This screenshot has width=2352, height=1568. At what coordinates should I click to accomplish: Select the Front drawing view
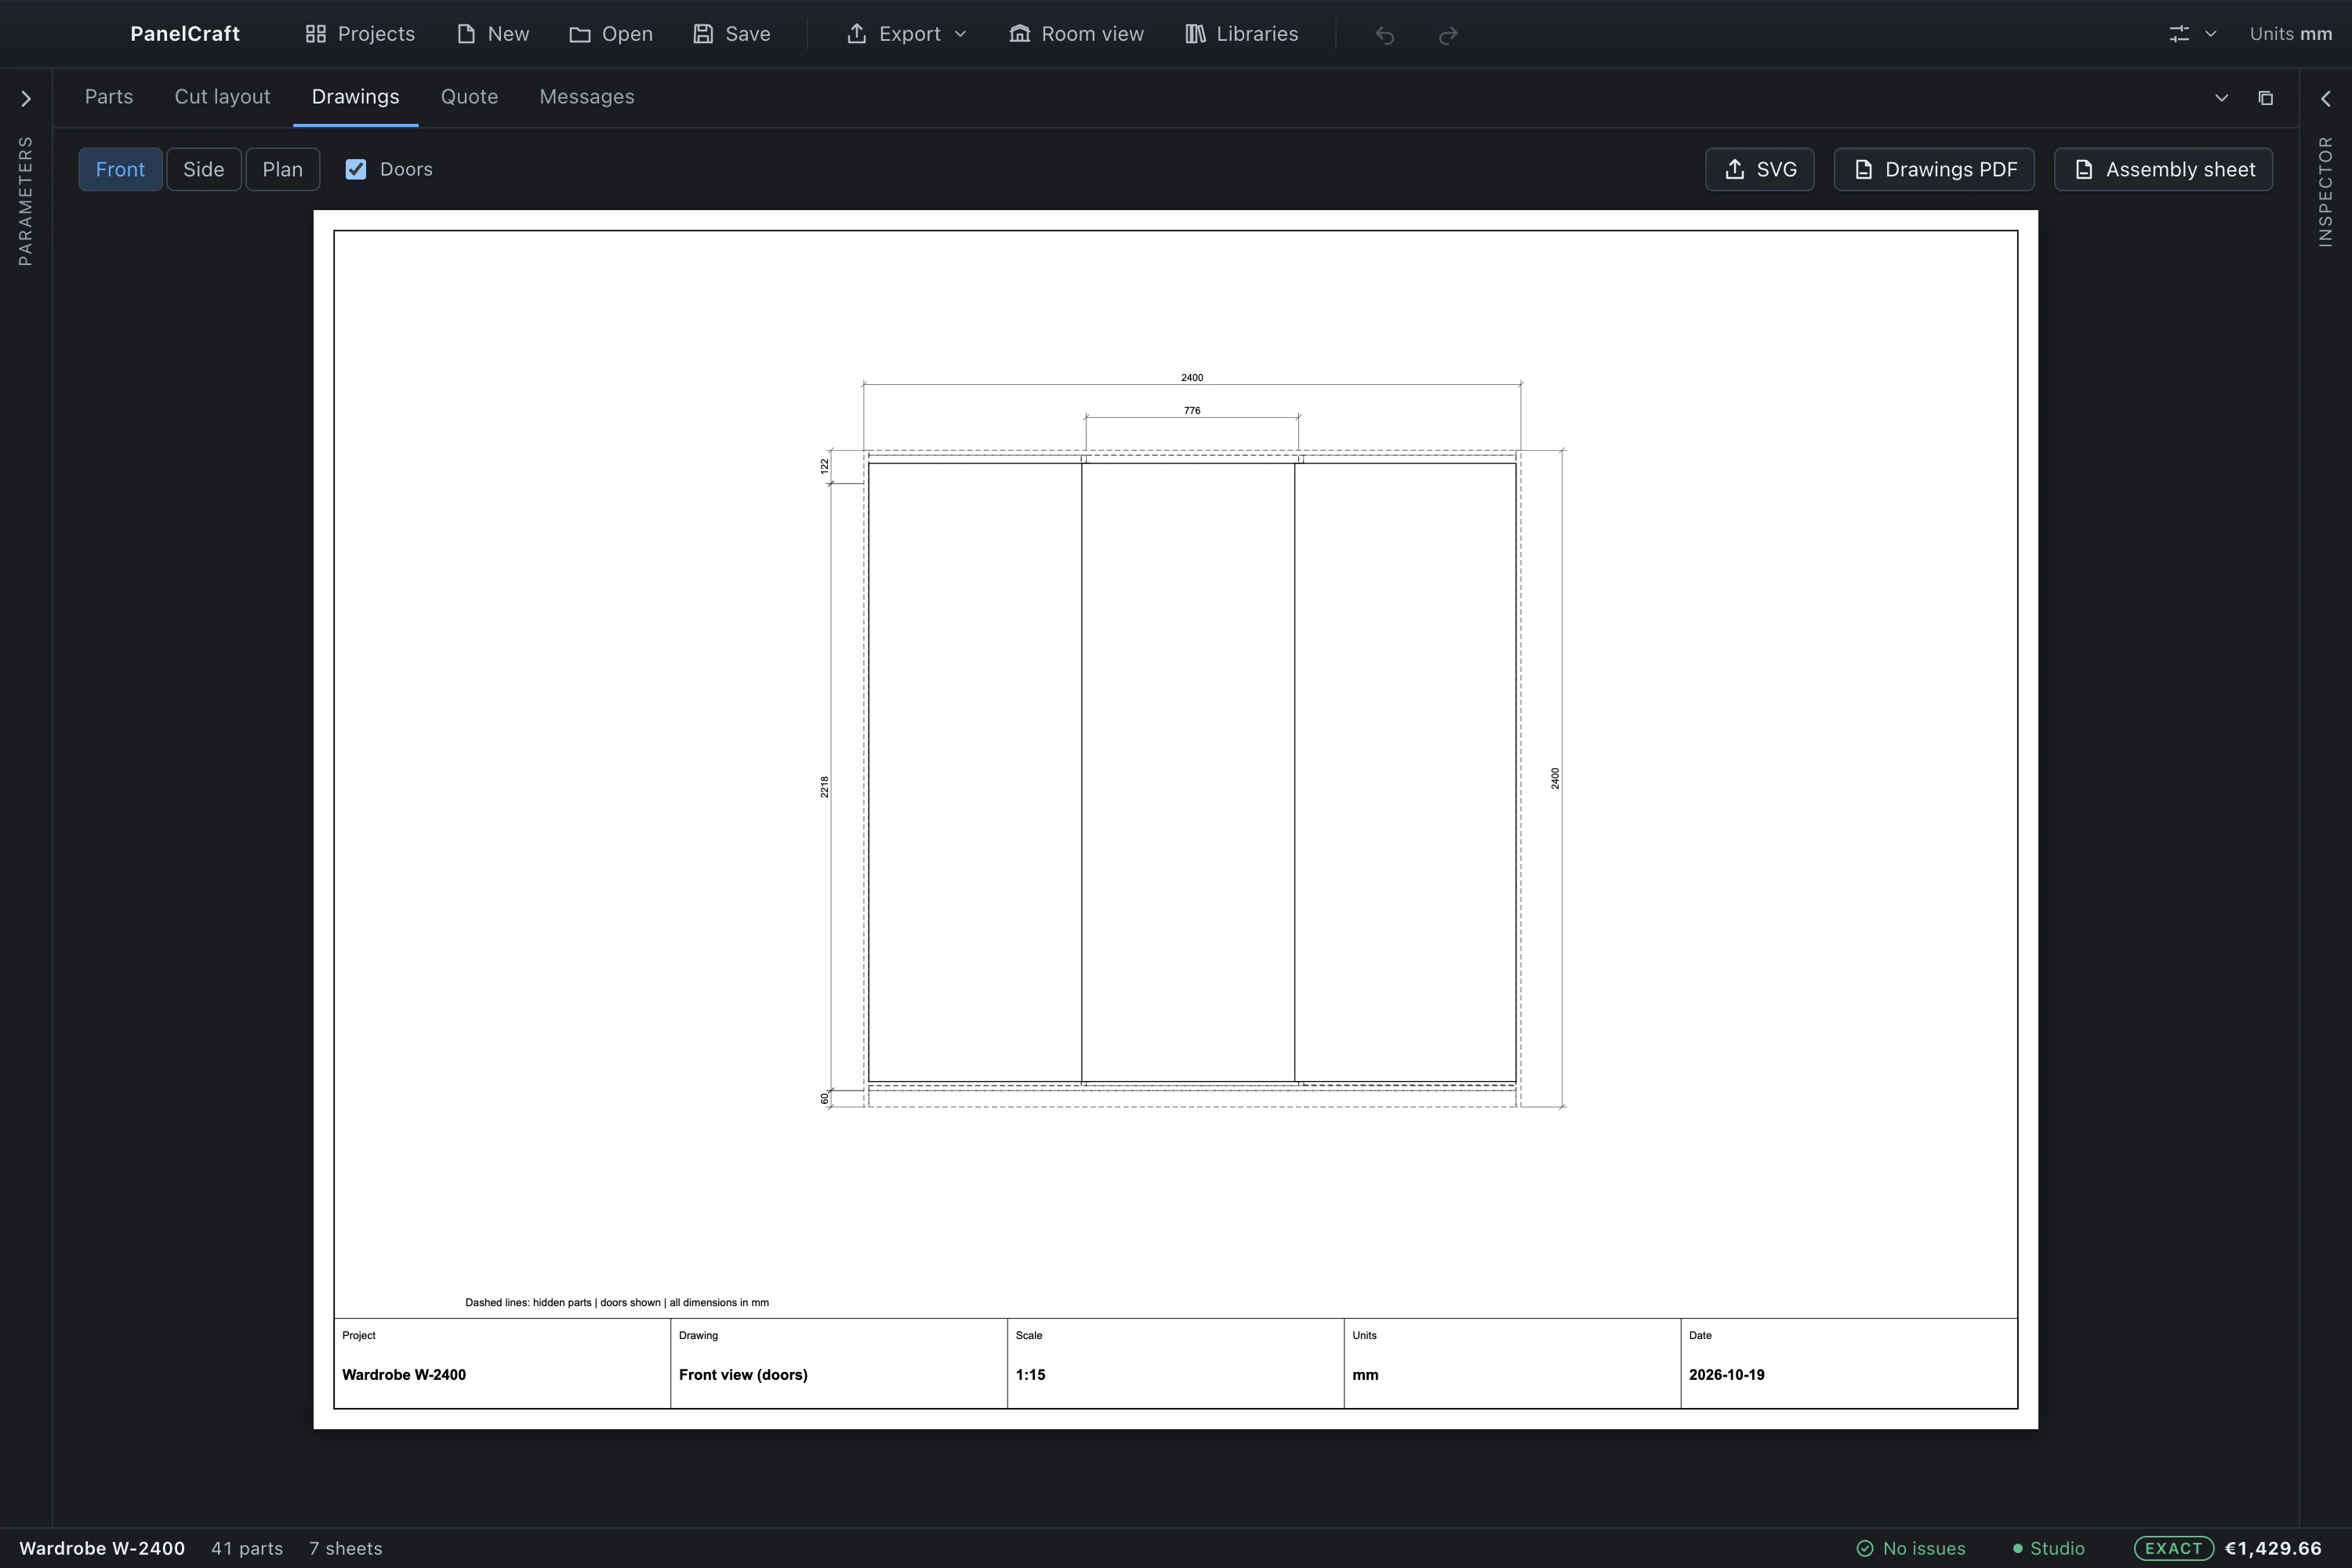[120, 169]
